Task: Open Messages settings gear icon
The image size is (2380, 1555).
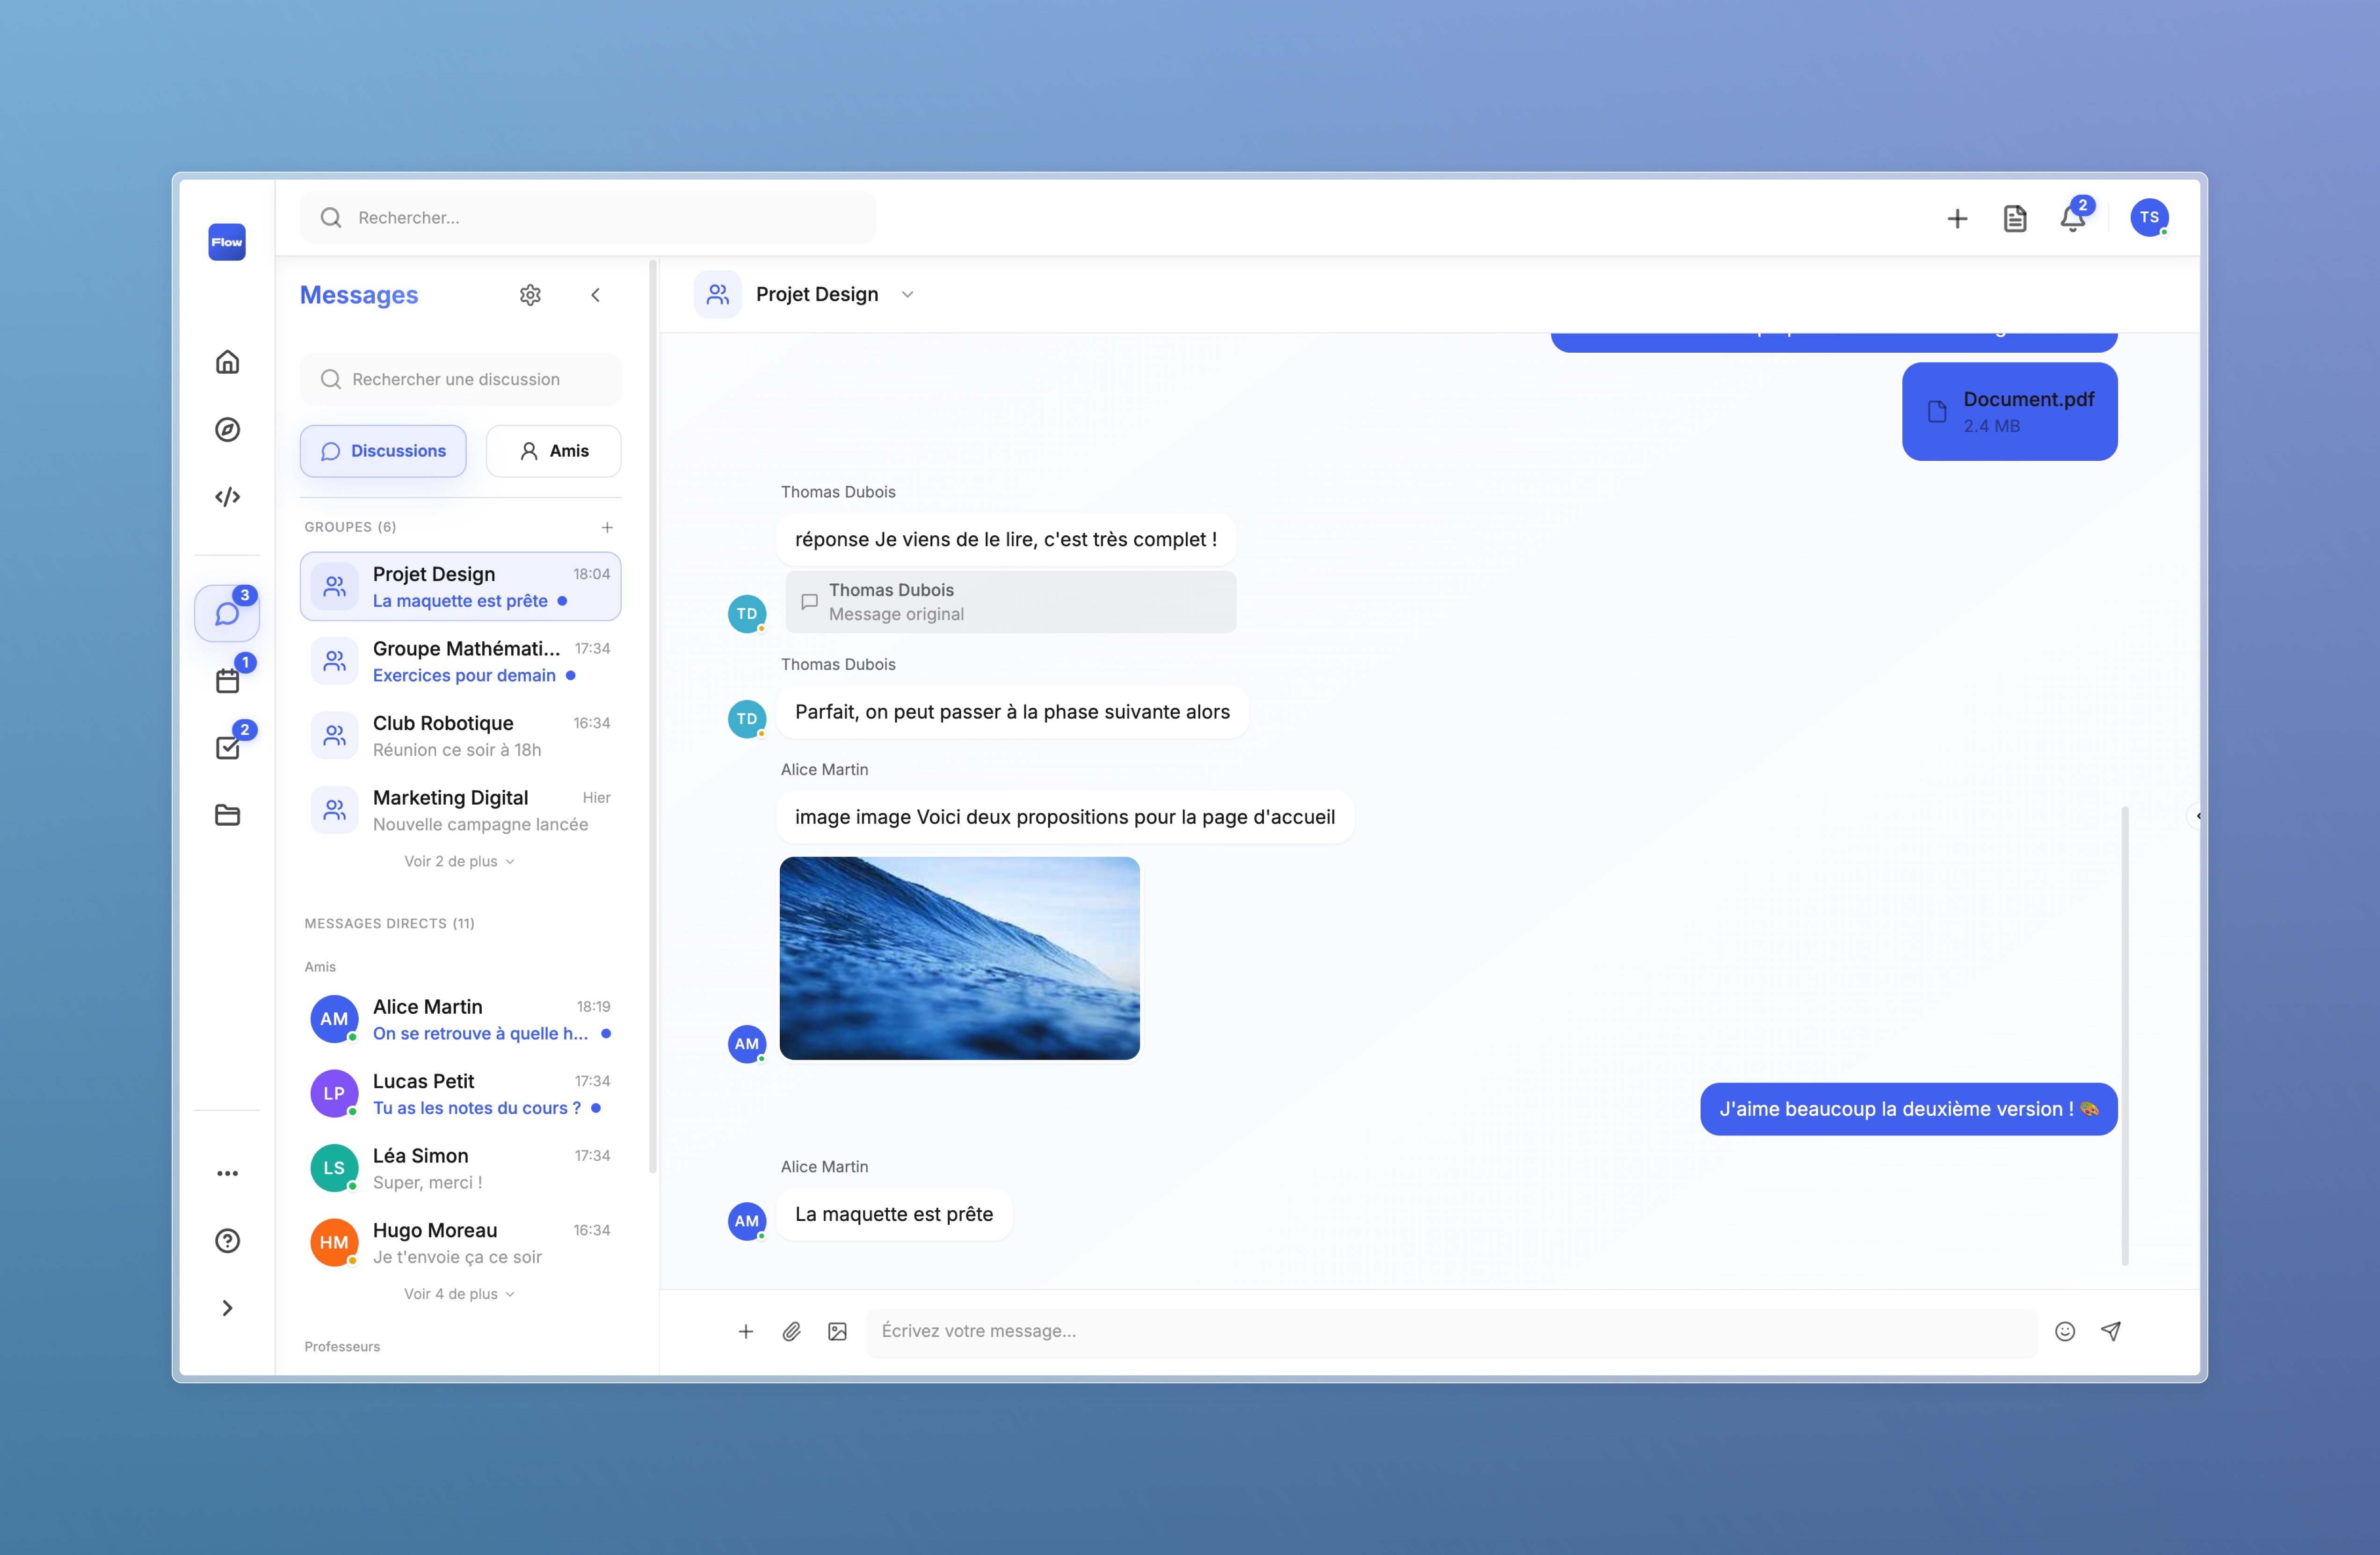Action: click(x=530, y=295)
